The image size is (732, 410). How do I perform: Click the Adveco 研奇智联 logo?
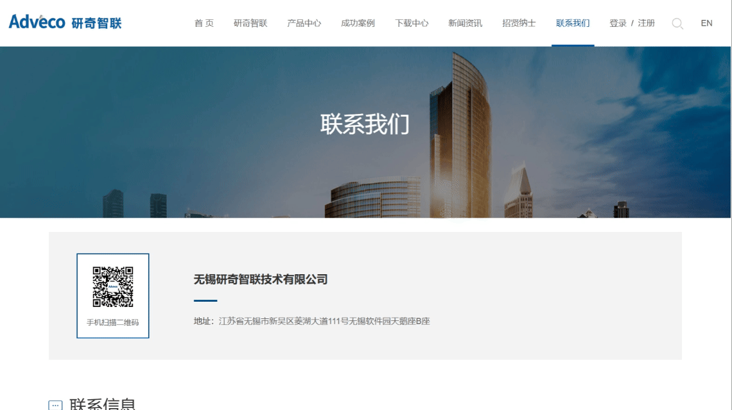coord(64,22)
